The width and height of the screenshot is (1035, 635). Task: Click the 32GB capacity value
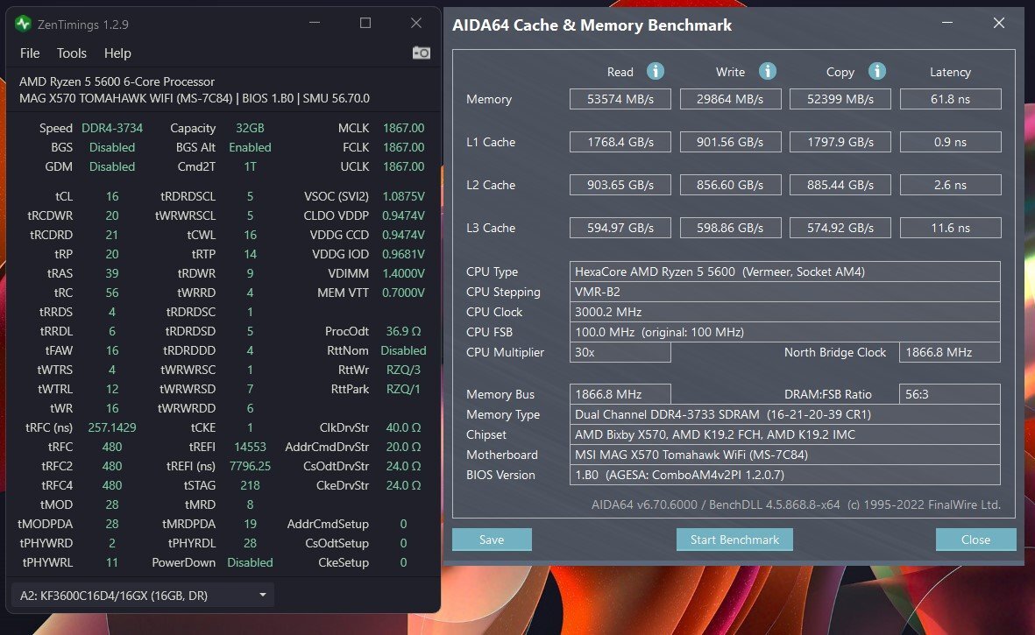pyautogui.click(x=250, y=128)
